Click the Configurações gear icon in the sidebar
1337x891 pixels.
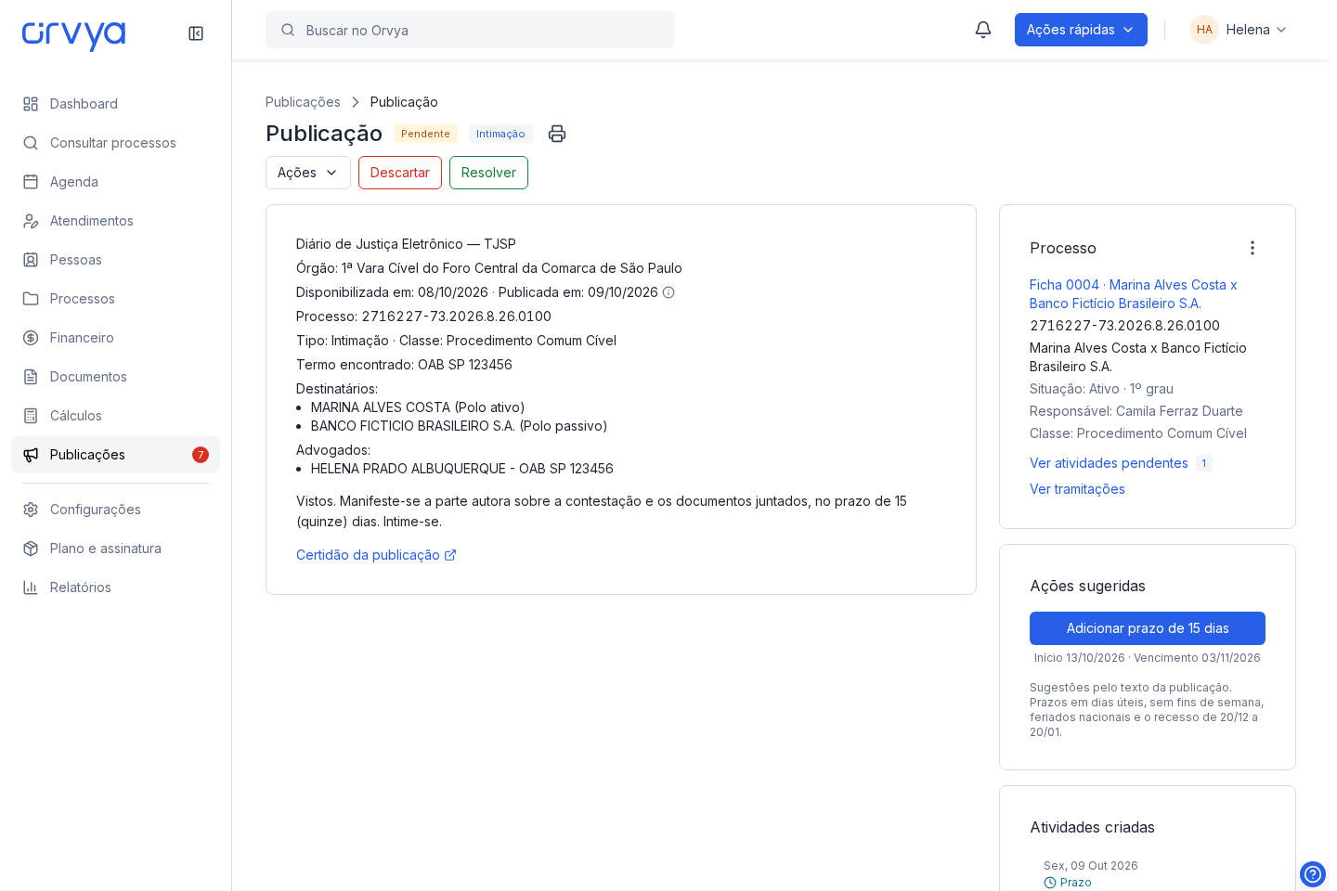pyautogui.click(x=31, y=510)
